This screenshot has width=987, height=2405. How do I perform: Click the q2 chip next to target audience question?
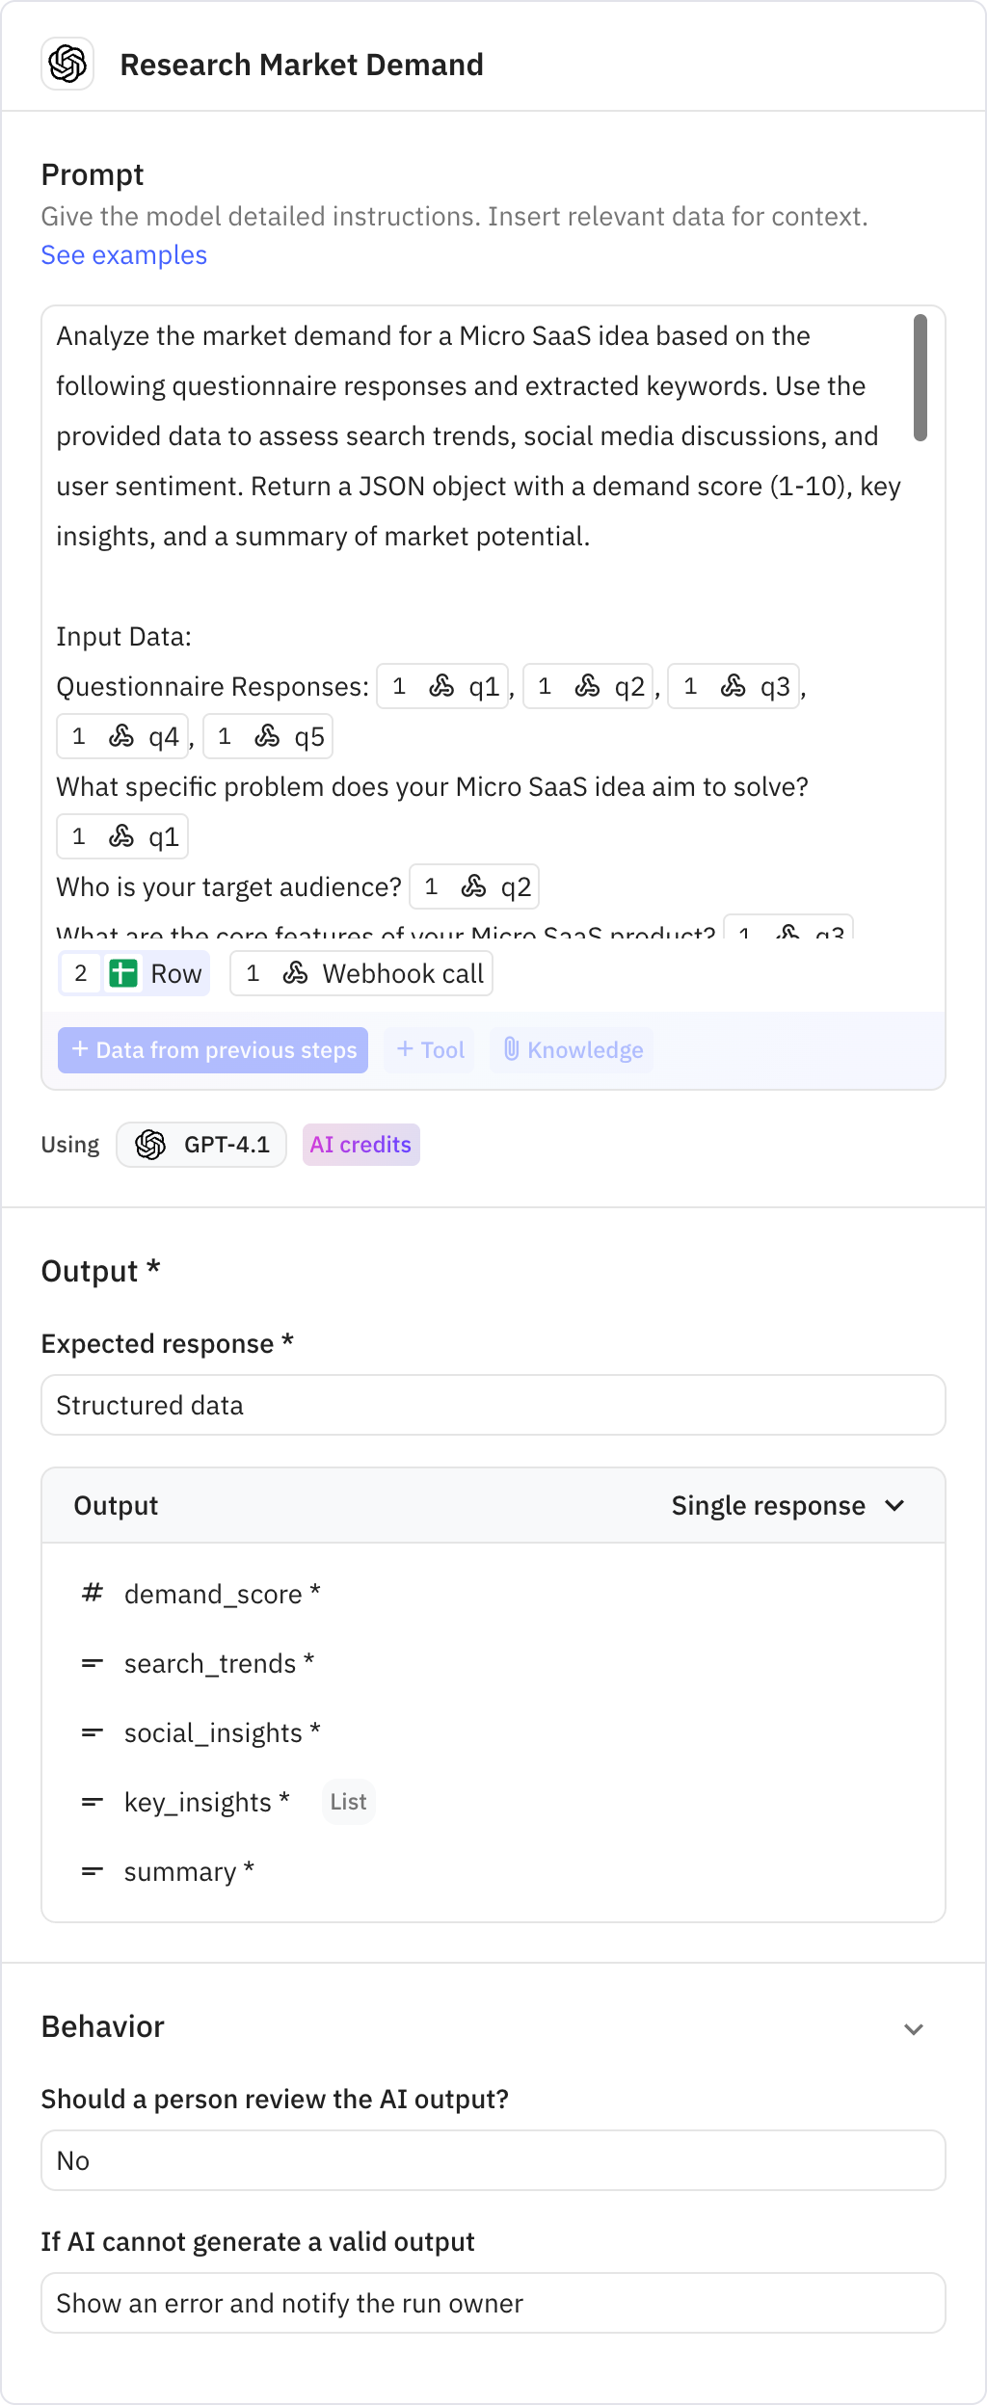pyautogui.click(x=474, y=886)
